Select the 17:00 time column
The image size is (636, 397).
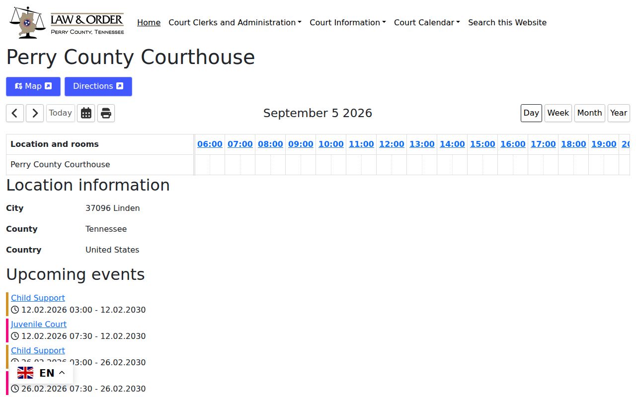543,144
